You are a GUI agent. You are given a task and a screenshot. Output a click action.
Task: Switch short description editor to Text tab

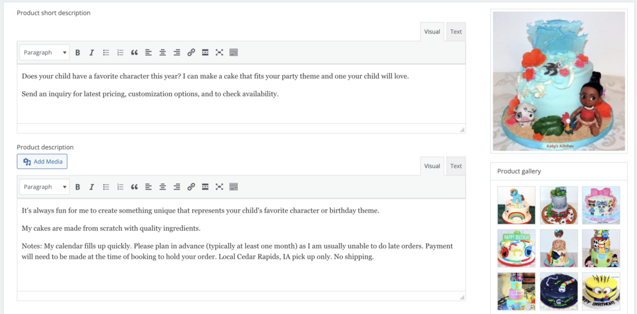(456, 32)
